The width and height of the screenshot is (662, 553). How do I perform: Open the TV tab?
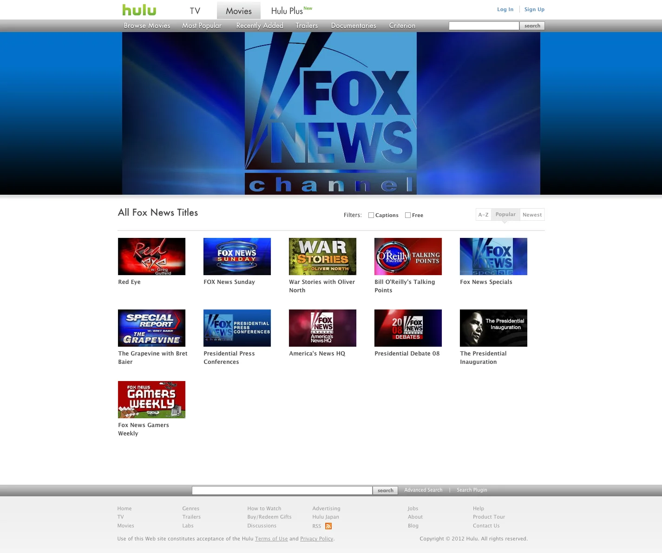pyautogui.click(x=195, y=11)
